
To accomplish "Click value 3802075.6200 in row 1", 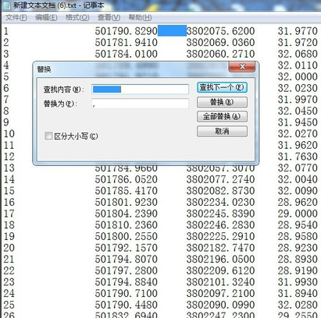I will [220, 31].
